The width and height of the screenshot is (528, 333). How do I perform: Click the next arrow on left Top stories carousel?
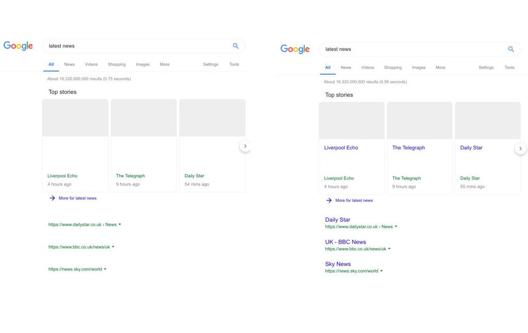pos(245,146)
